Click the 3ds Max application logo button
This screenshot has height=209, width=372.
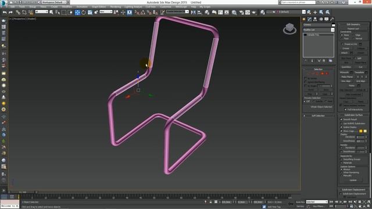coord(3,3)
